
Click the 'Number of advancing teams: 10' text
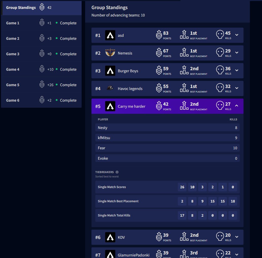click(x=118, y=15)
